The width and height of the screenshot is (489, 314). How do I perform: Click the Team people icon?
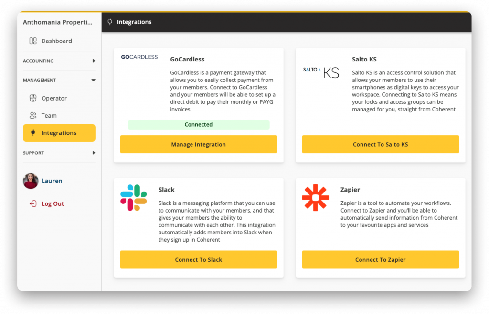click(33, 115)
